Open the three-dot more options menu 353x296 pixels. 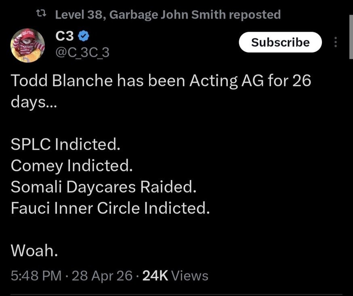[335, 42]
